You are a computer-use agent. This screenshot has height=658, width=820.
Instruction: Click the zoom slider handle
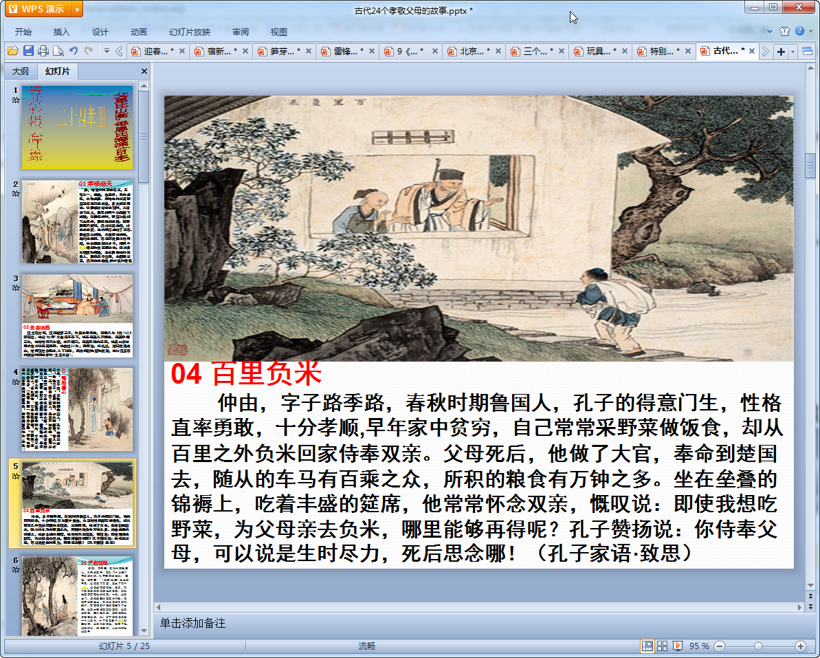pos(758,646)
